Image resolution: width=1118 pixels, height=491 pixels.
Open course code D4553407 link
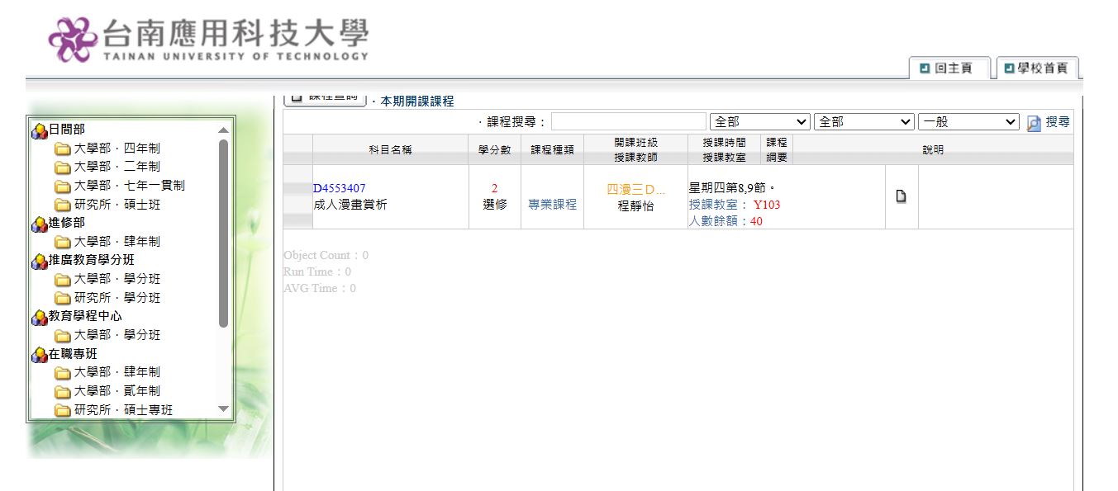(339, 188)
